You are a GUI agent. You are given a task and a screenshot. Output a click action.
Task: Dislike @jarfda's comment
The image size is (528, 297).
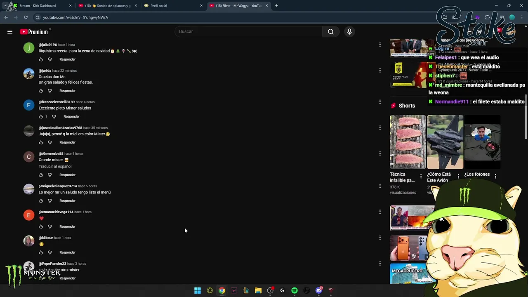click(x=50, y=91)
